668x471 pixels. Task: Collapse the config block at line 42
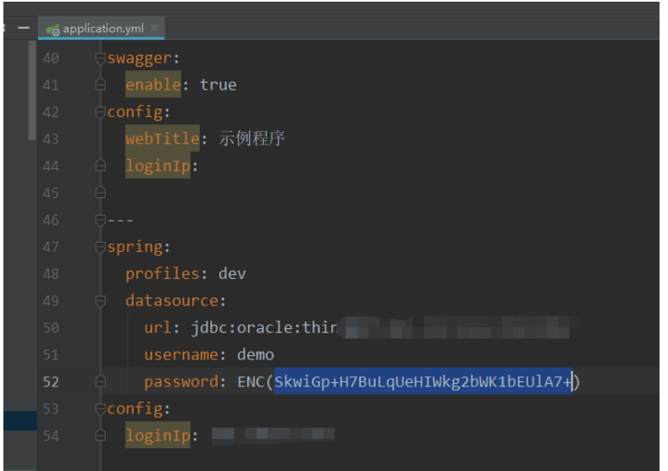coord(101,112)
